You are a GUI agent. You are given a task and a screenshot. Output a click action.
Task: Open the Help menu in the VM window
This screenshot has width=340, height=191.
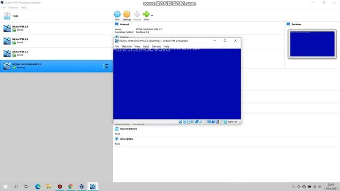pos(166,46)
